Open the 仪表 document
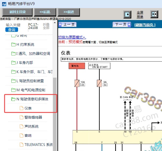The image size is (162, 151). point(28,108)
